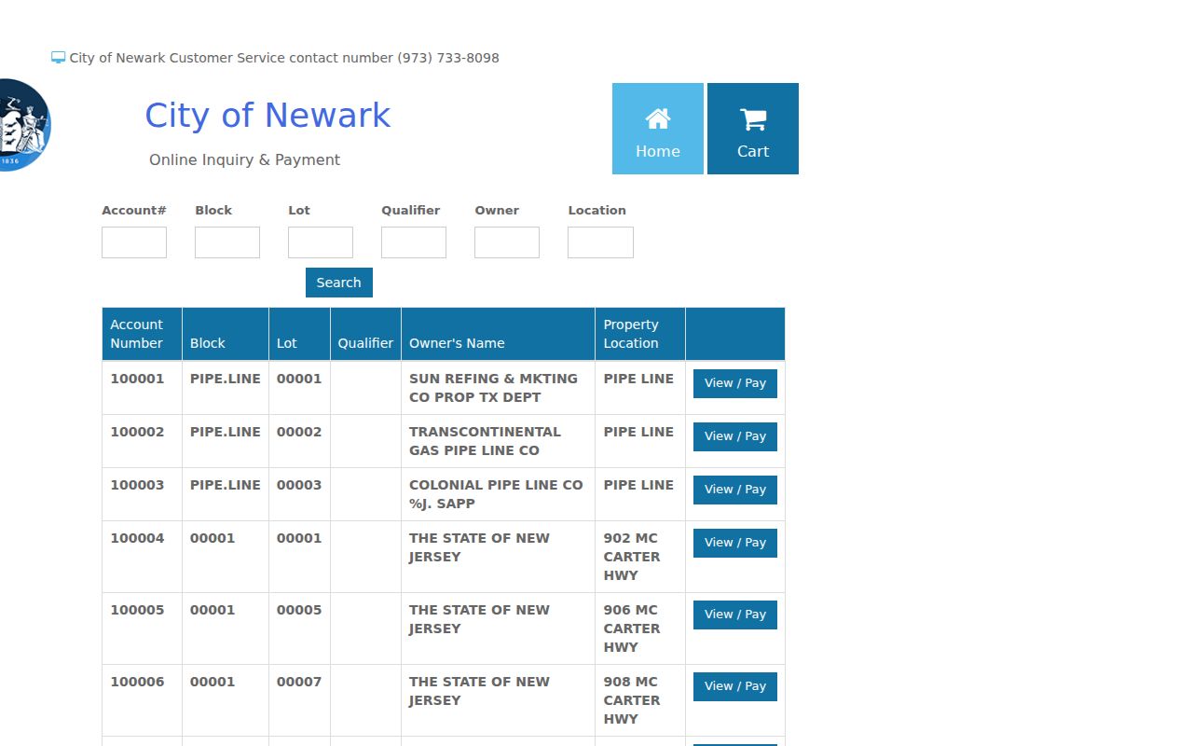Image resolution: width=1193 pixels, height=746 pixels.
Task: Click View / Pay for 902 MC Carter Hwy
Action: click(x=735, y=543)
